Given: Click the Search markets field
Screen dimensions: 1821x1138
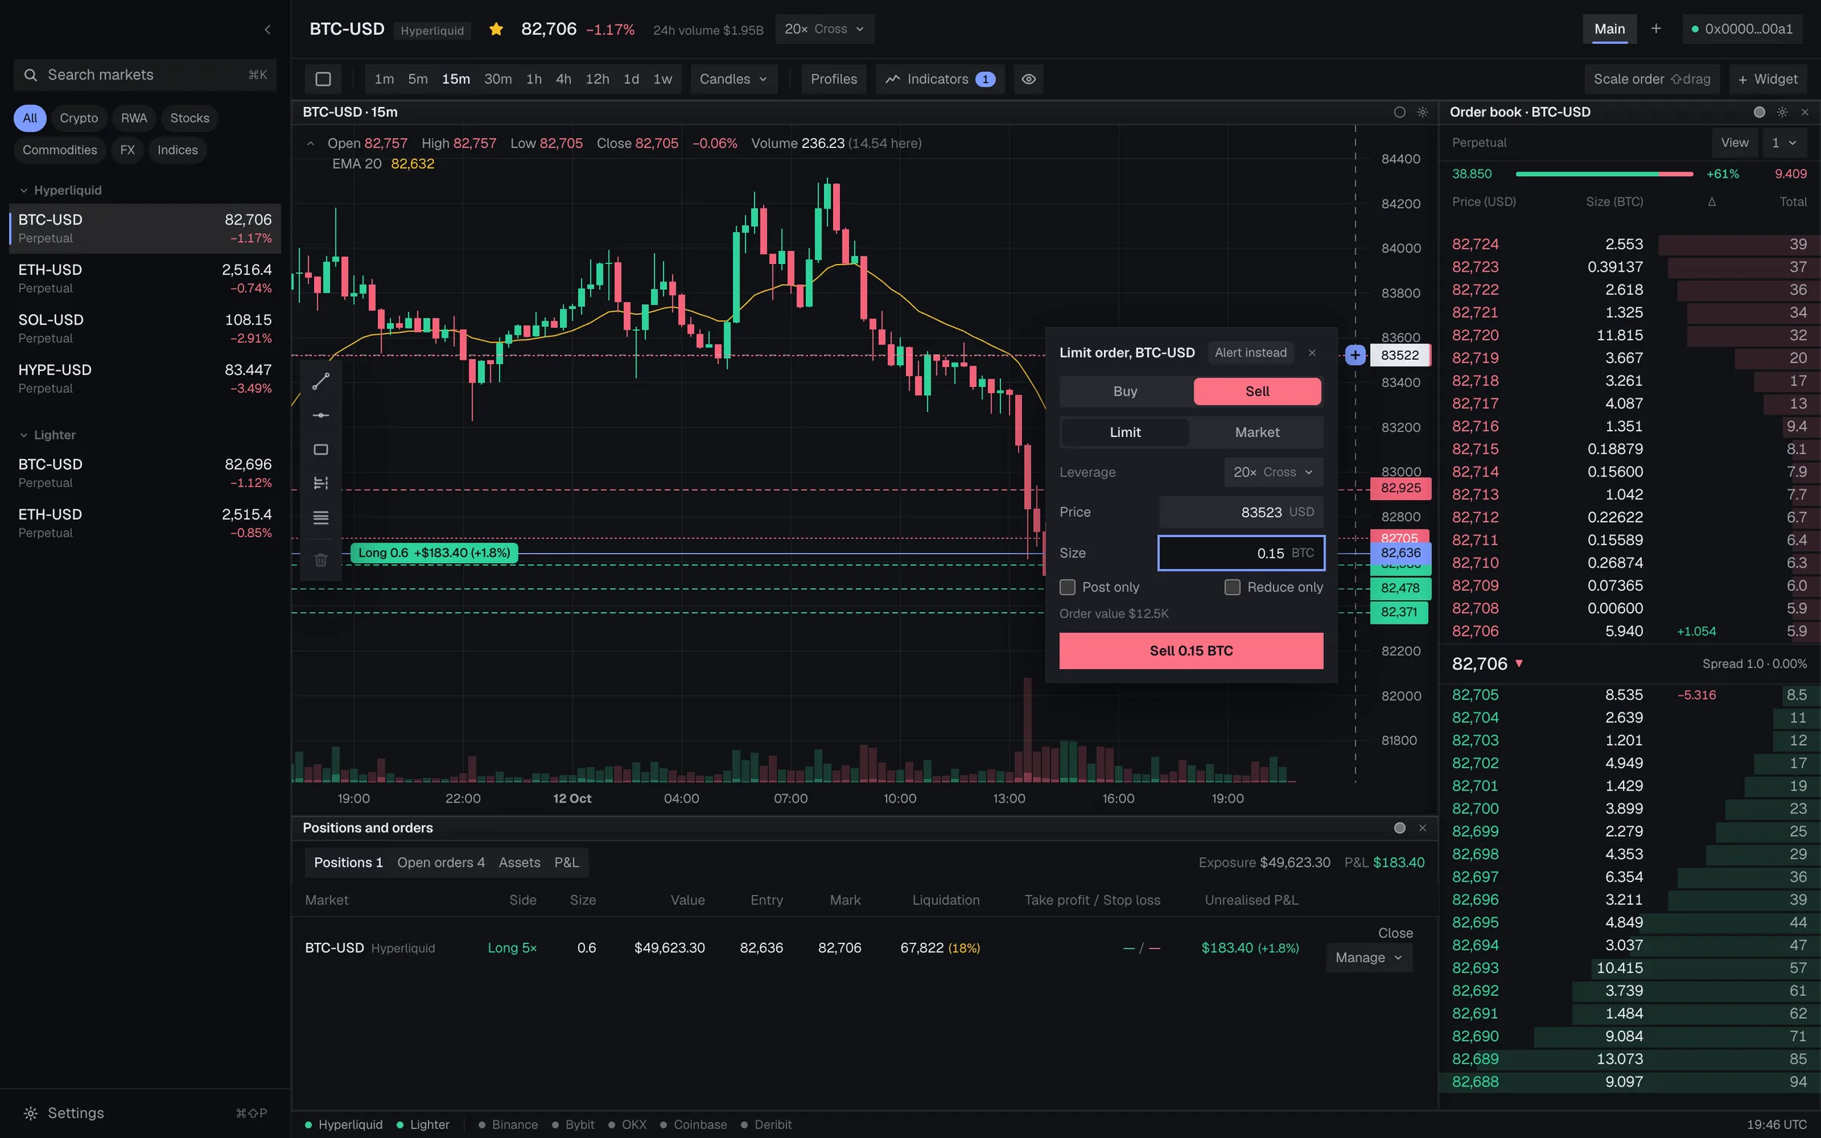Looking at the screenshot, I should 145,75.
